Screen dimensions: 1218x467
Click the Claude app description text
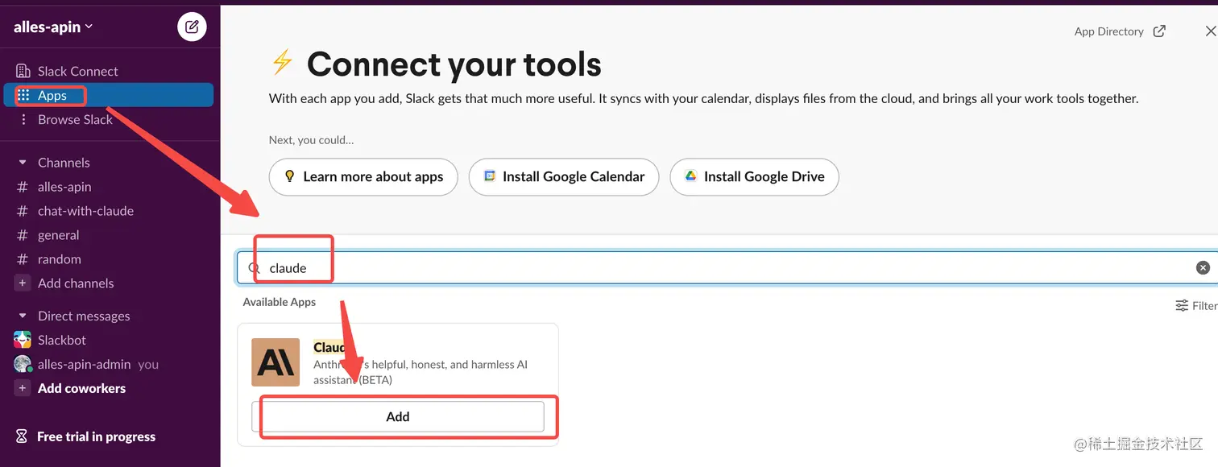(x=420, y=372)
